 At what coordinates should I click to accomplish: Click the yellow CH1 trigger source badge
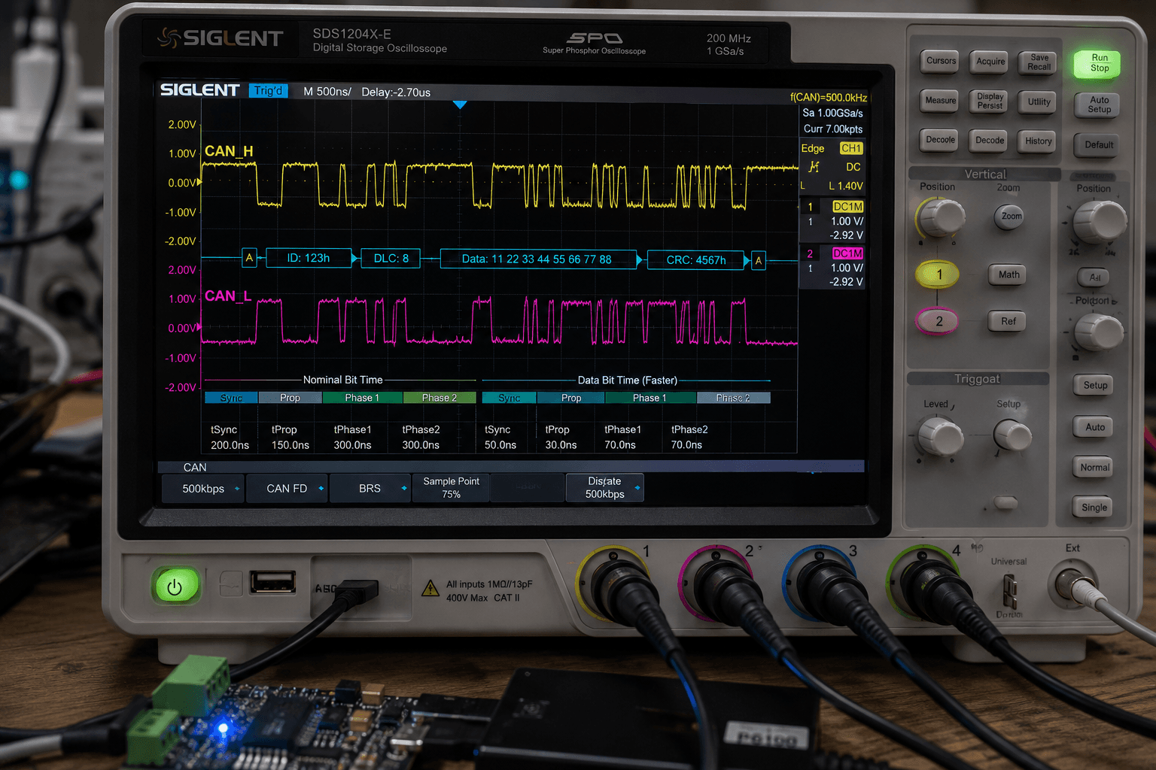[x=850, y=148]
